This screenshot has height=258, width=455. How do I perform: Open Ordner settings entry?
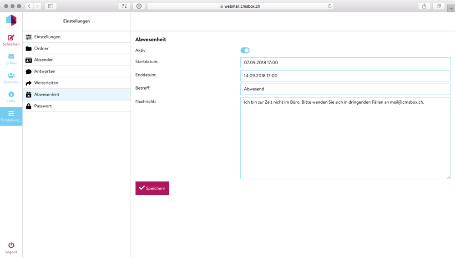(x=76, y=49)
